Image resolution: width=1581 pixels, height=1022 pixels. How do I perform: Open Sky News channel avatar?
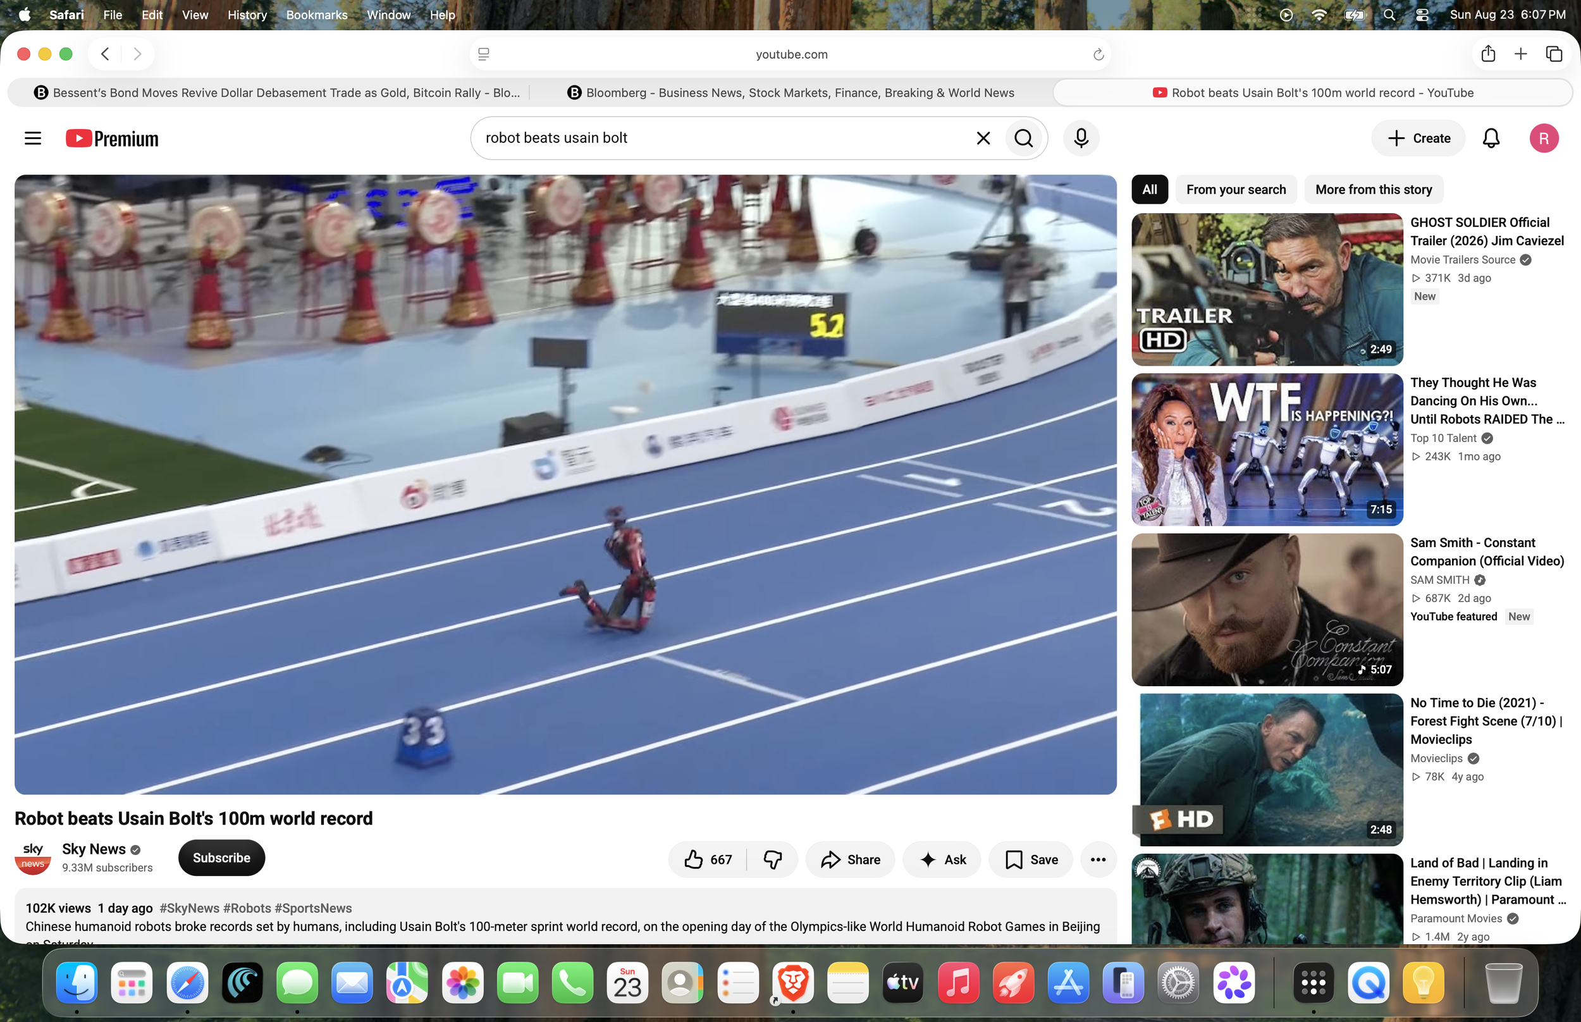click(32, 858)
